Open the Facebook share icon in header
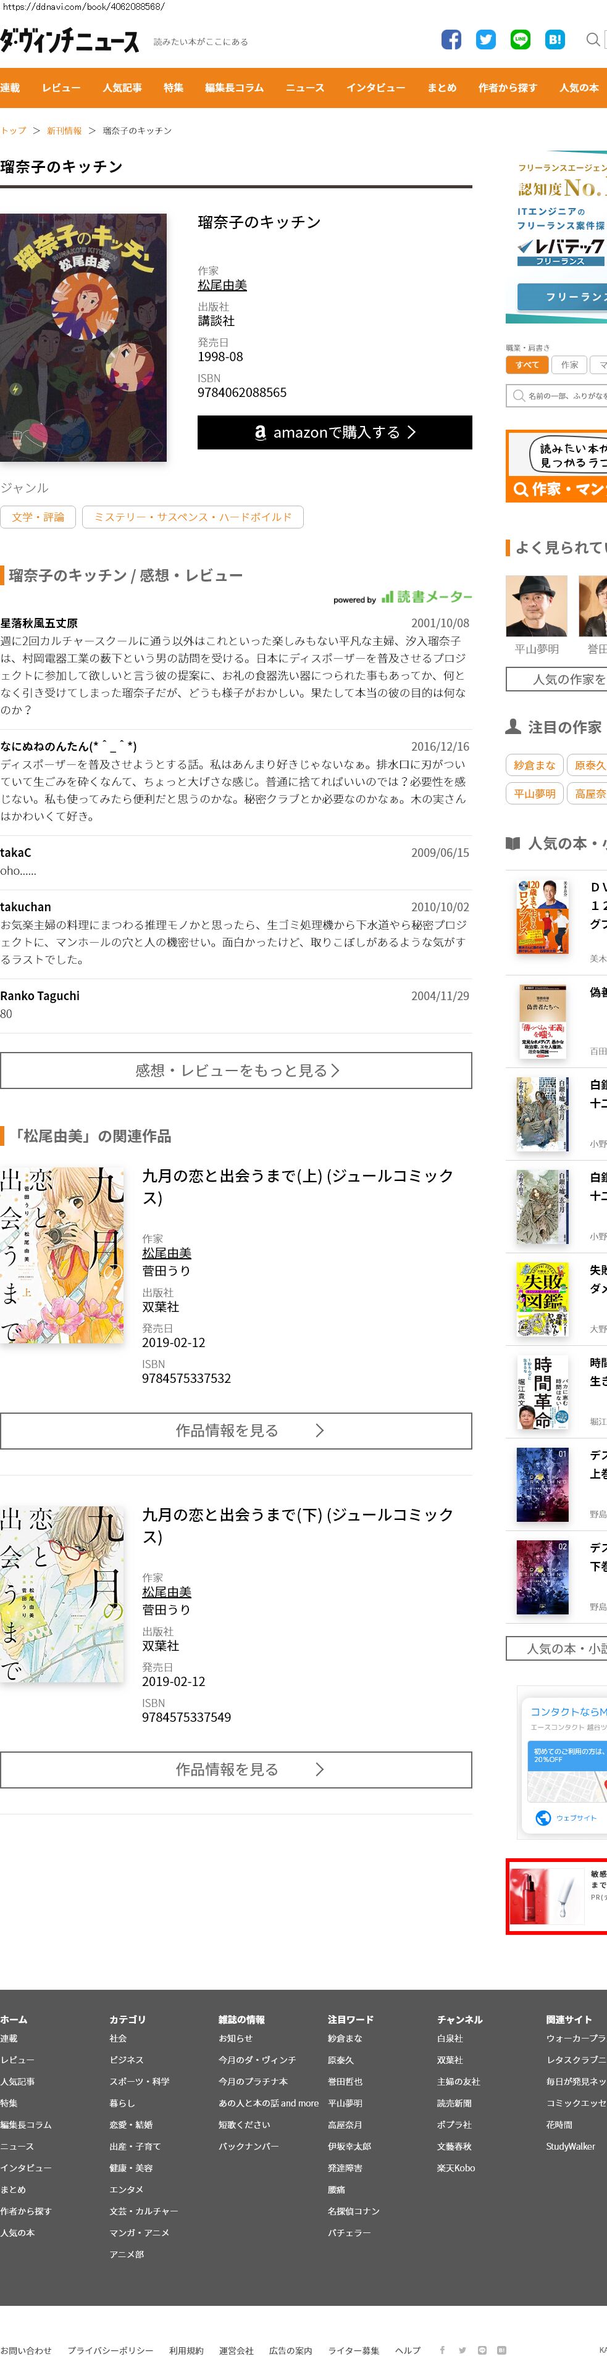The width and height of the screenshot is (607, 2375). [451, 40]
